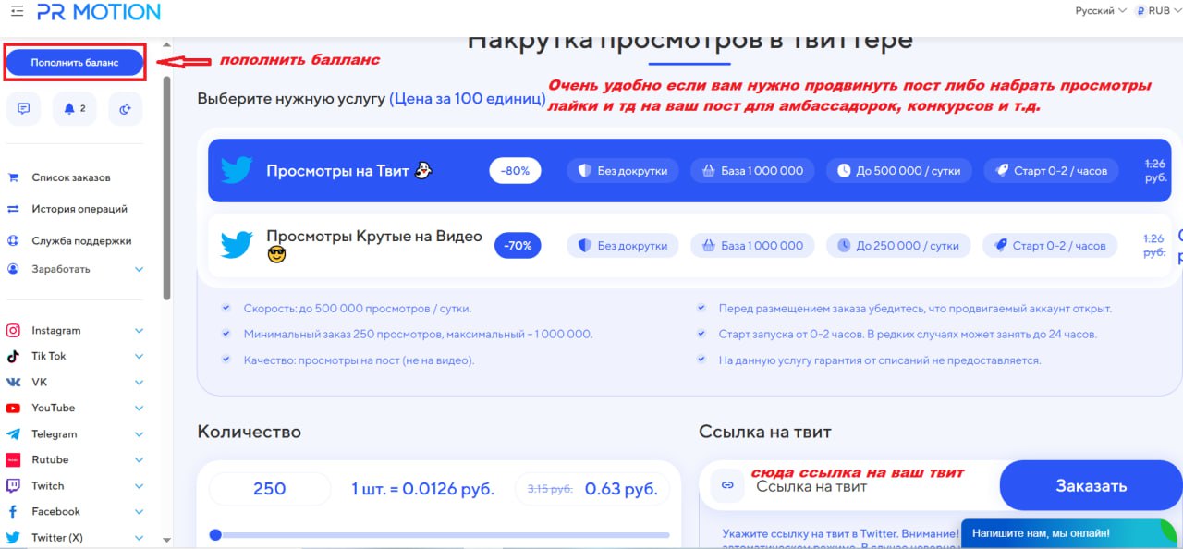Image resolution: width=1183 pixels, height=549 pixels.
Task: Click the Заказать button
Action: pyautogui.click(x=1092, y=485)
